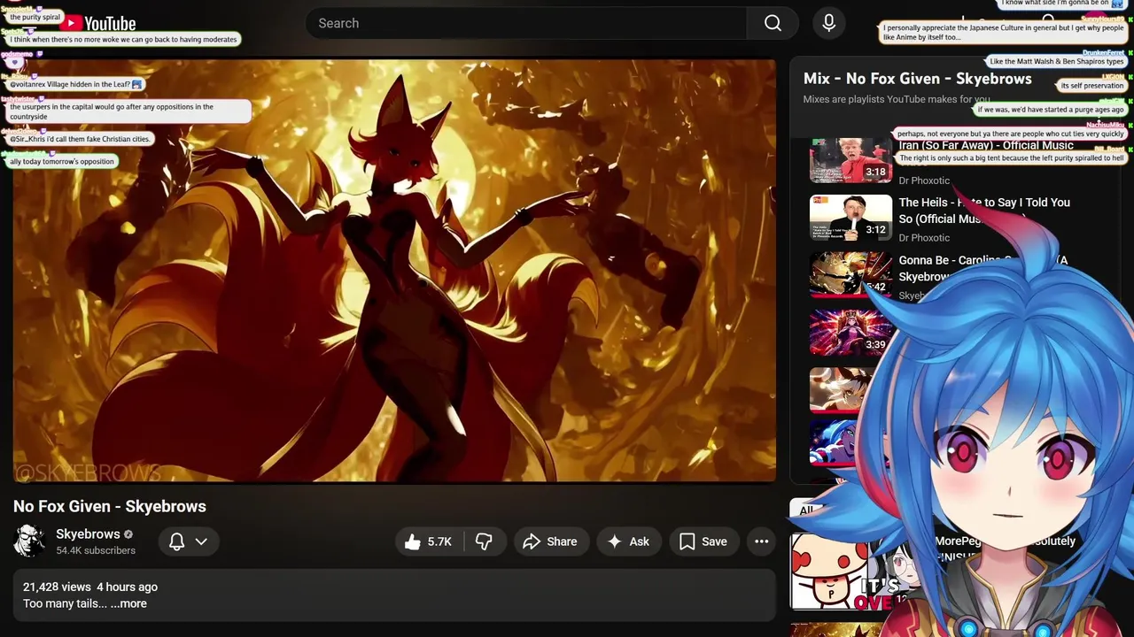The image size is (1134, 637).
Task: Activate voice search microphone
Action: [x=828, y=23]
